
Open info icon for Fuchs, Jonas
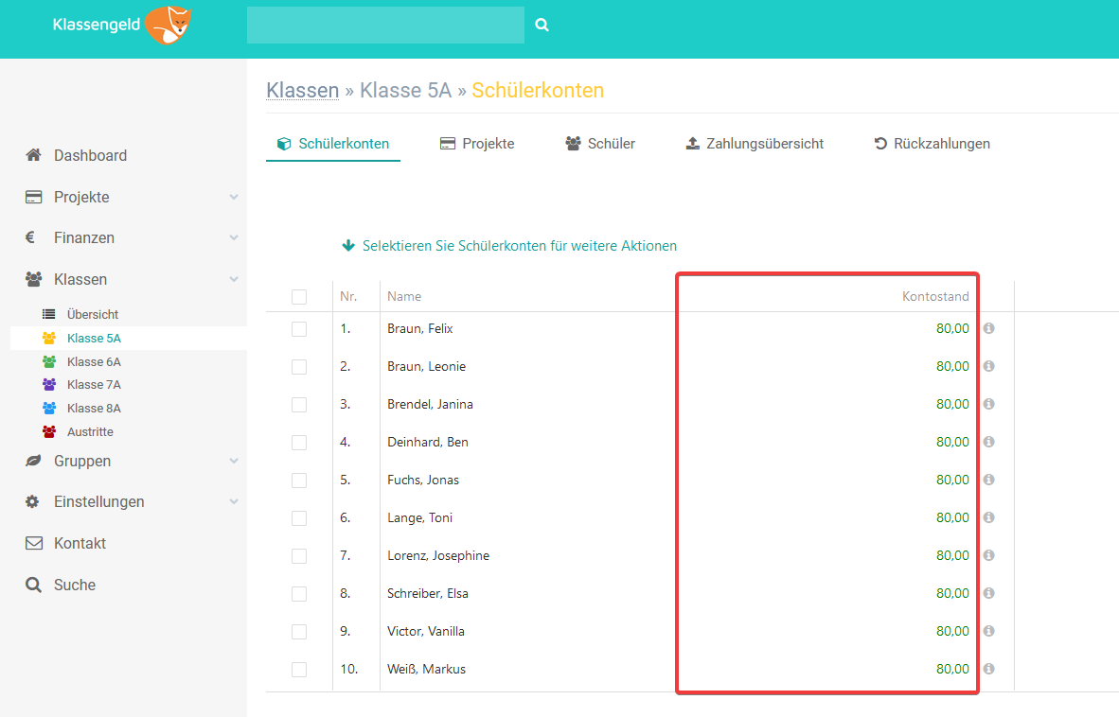click(x=989, y=479)
